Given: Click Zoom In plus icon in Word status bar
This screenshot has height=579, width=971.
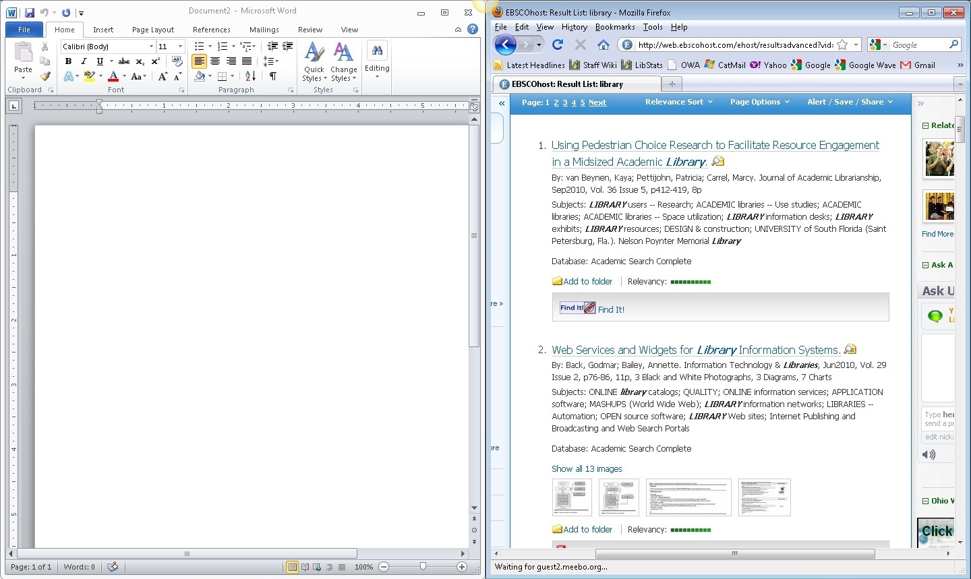Looking at the screenshot, I should (x=462, y=567).
